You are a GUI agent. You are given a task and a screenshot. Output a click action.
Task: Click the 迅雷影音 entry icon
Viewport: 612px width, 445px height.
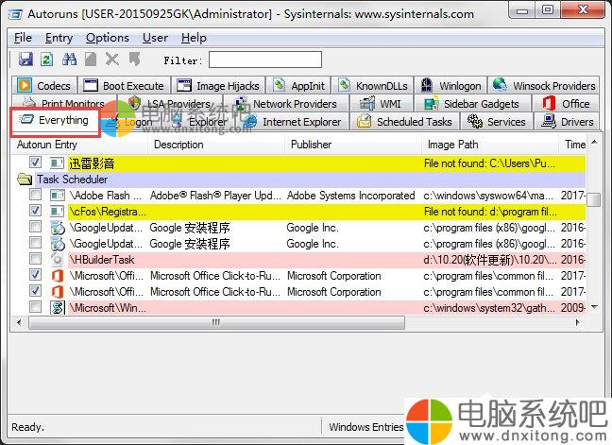tap(57, 163)
